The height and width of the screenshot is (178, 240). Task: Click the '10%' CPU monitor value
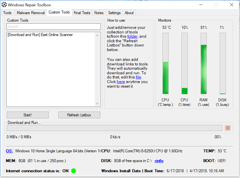185,28
